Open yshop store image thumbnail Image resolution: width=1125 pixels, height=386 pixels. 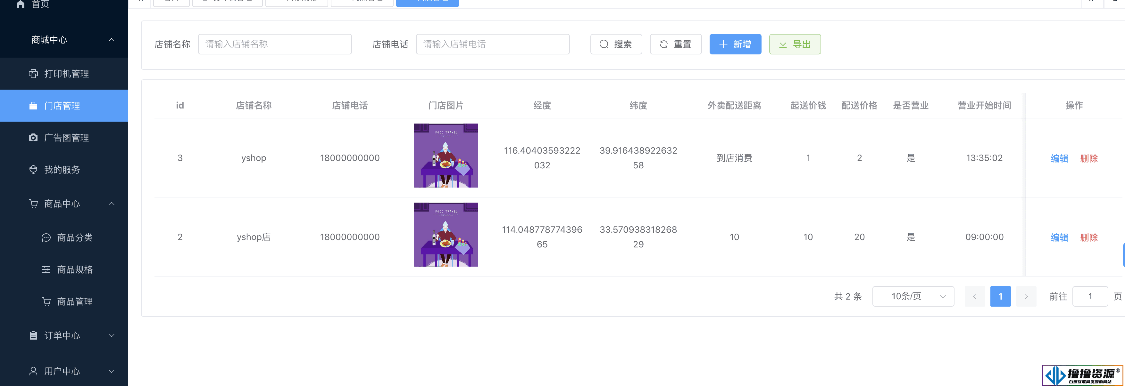(x=446, y=156)
